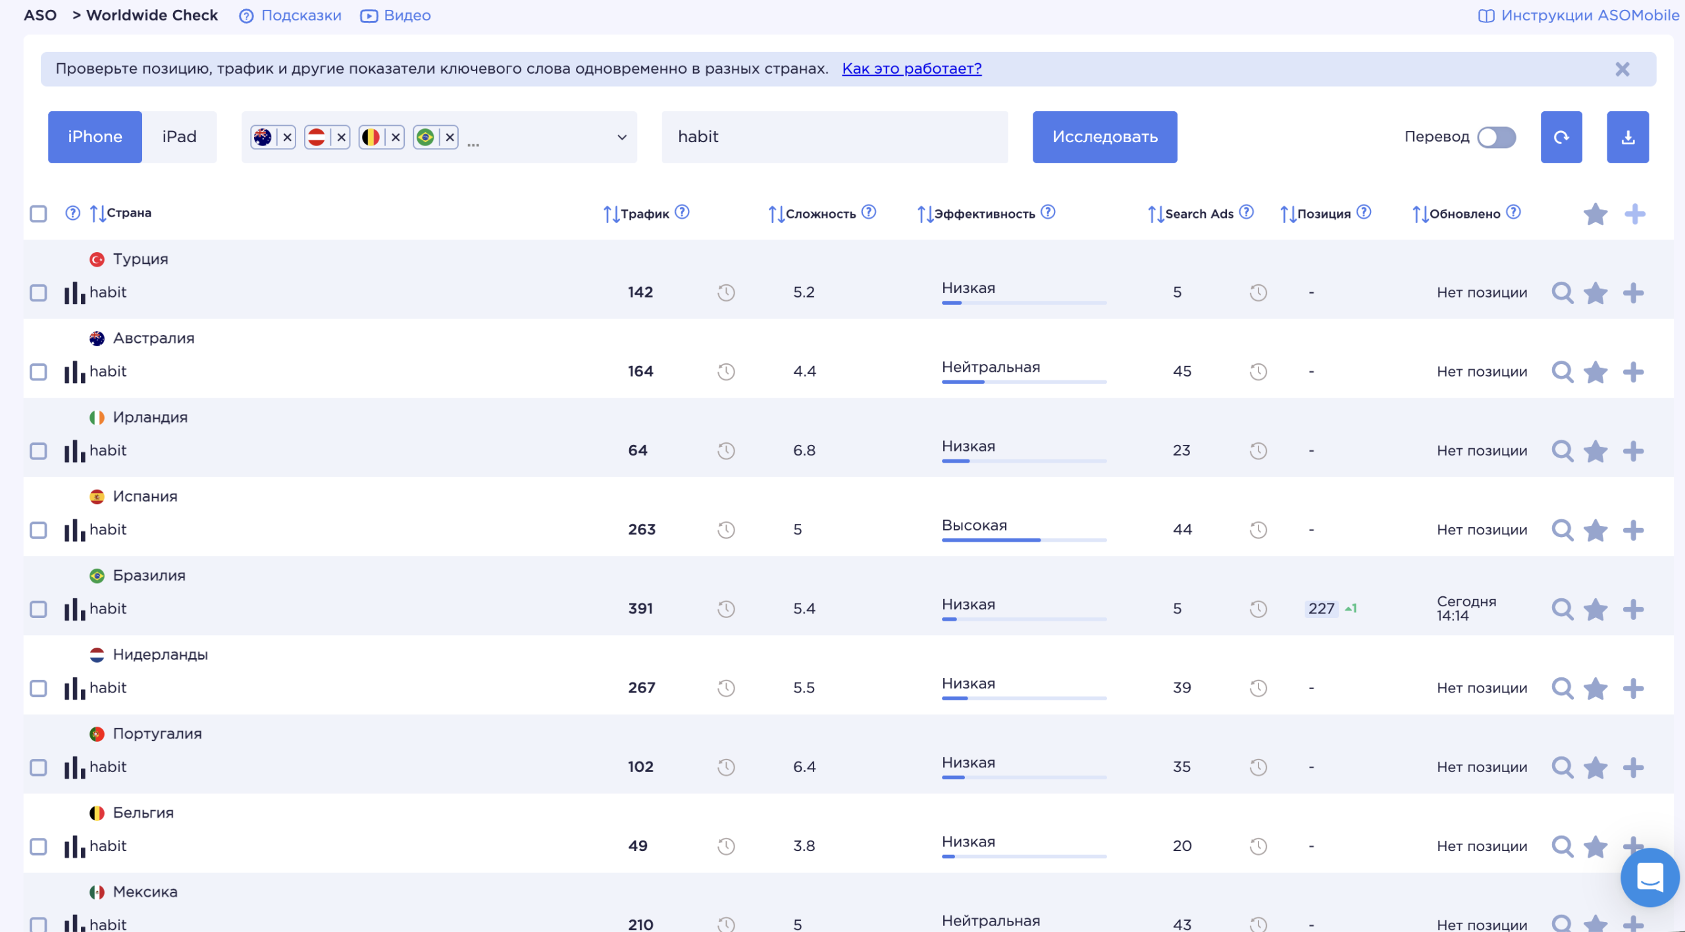
Task: Remove the Belgium flag chip
Action: (x=395, y=138)
